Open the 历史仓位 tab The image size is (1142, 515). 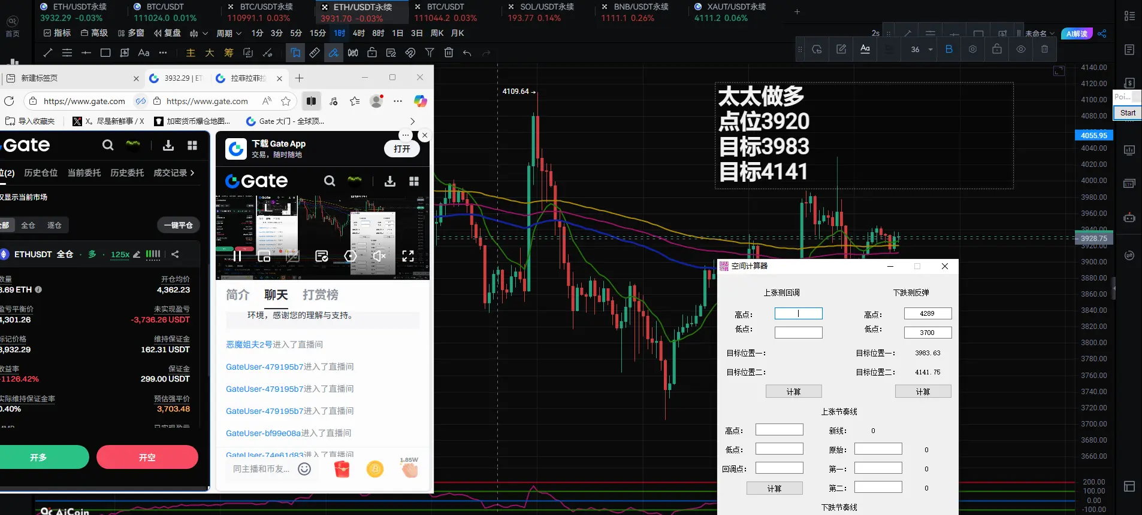pyautogui.click(x=41, y=173)
